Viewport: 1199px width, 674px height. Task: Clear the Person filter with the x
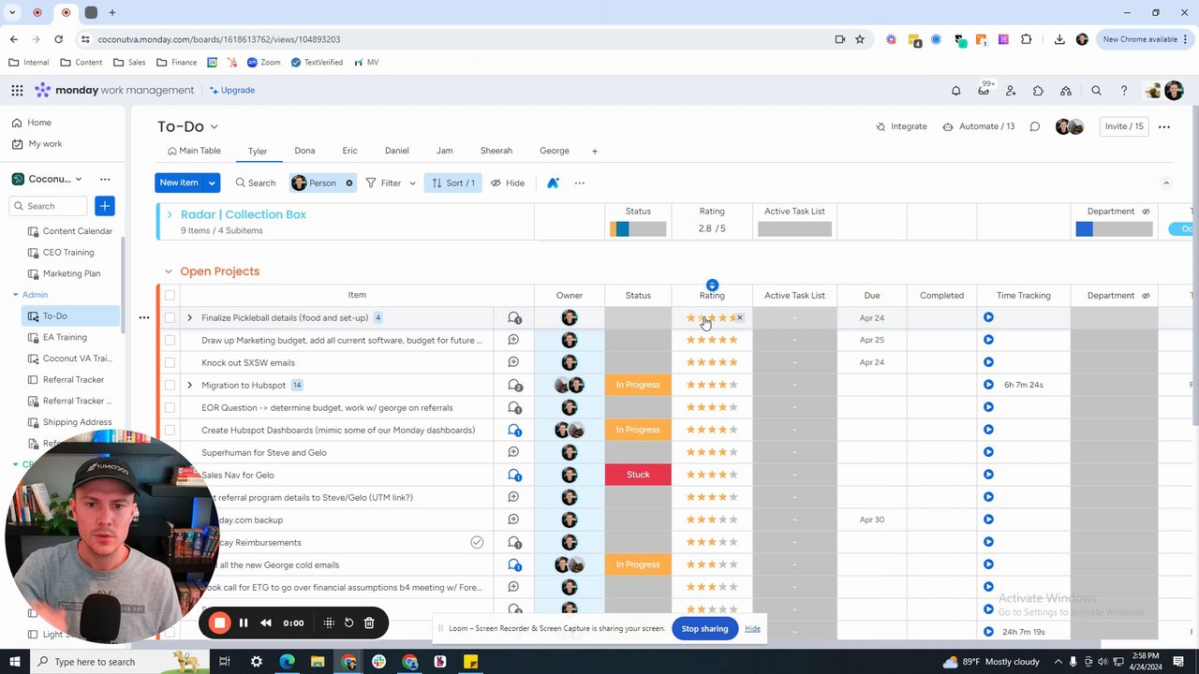tap(348, 183)
